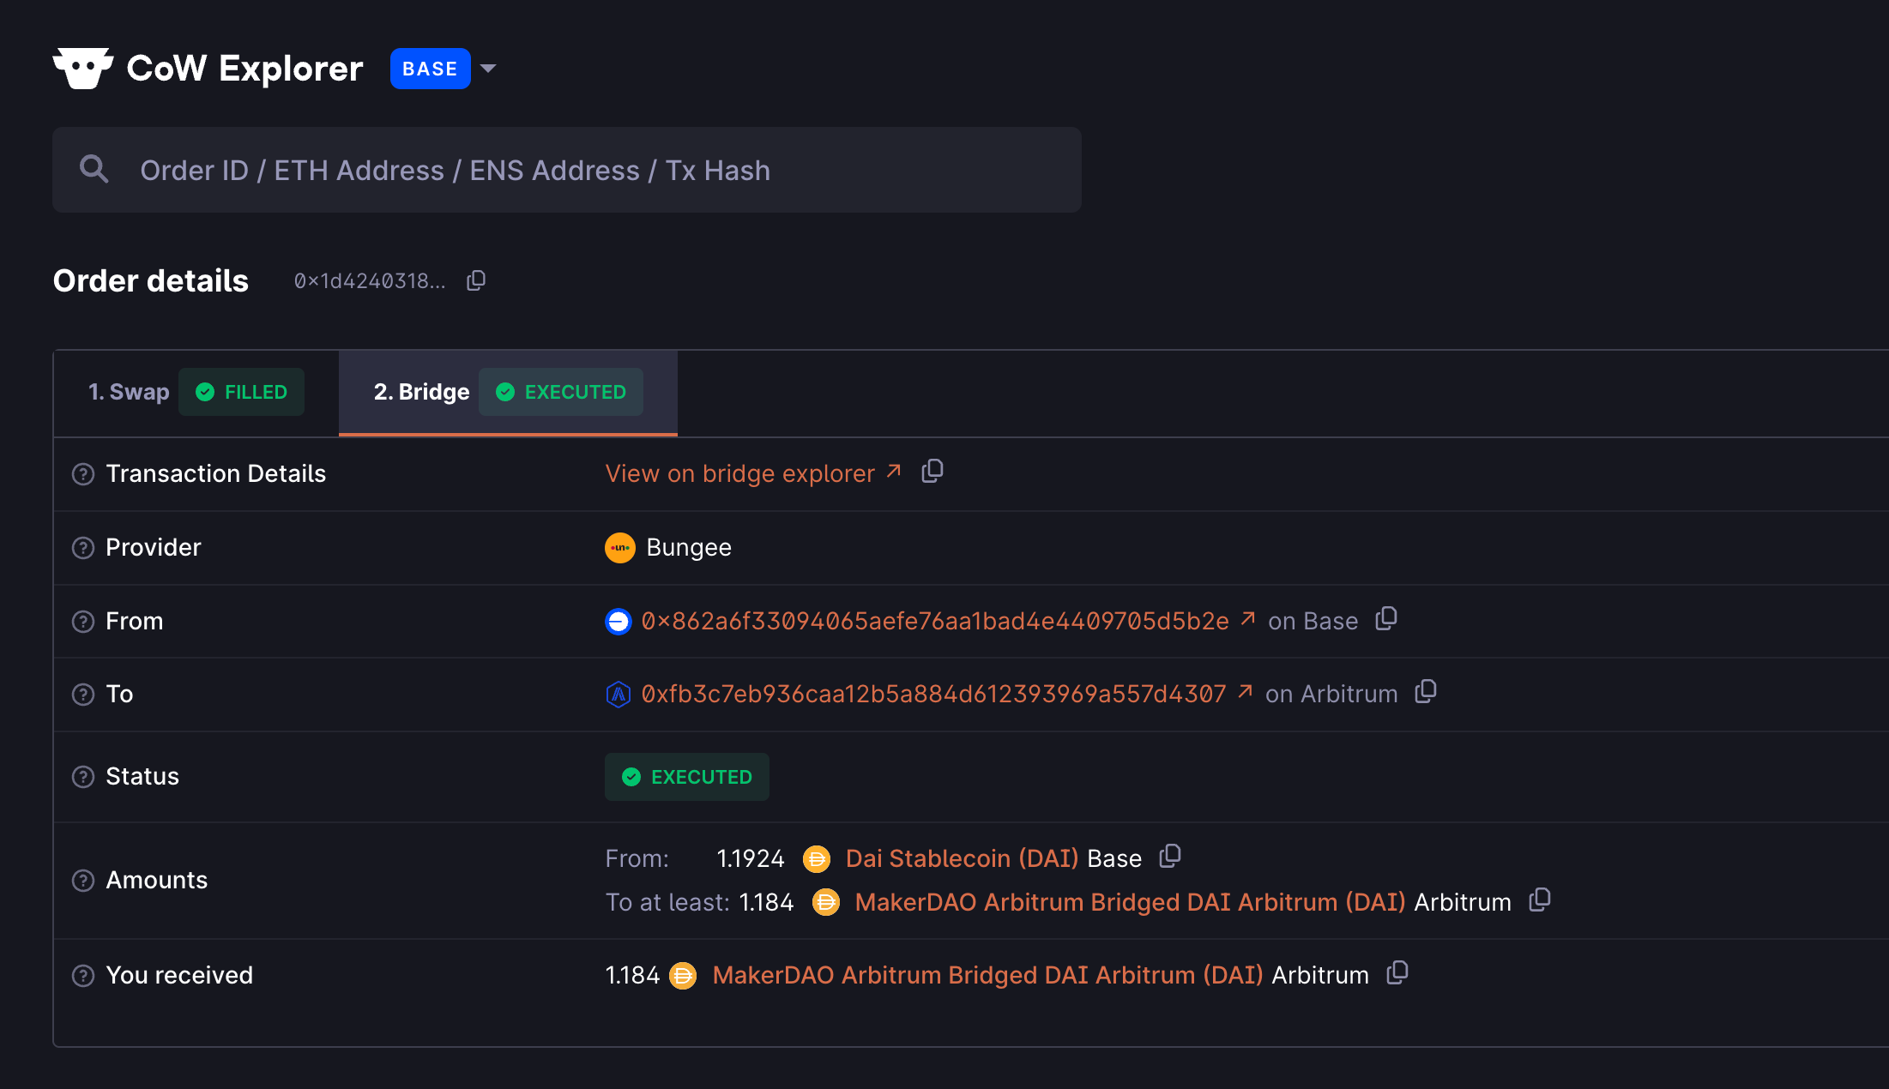Click help icon beside Transaction Details

click(83, 474)
